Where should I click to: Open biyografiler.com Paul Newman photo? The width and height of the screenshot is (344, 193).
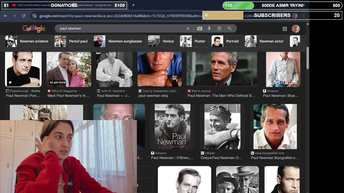click(275, 127)
